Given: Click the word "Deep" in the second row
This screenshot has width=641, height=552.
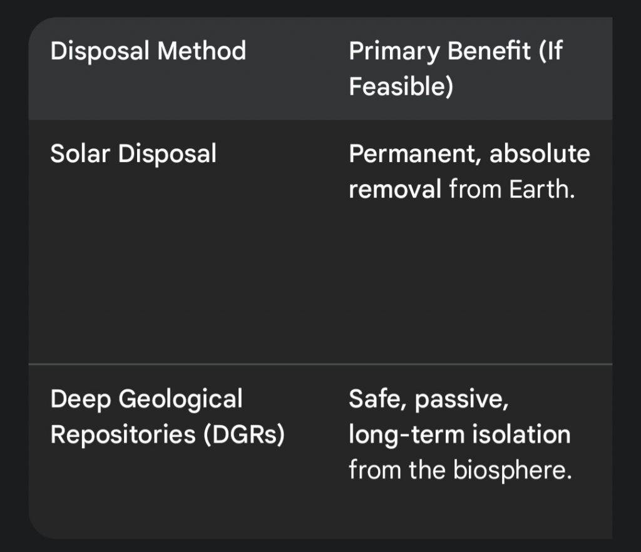Looking at the screenshot, I should [x=79, y=399].
